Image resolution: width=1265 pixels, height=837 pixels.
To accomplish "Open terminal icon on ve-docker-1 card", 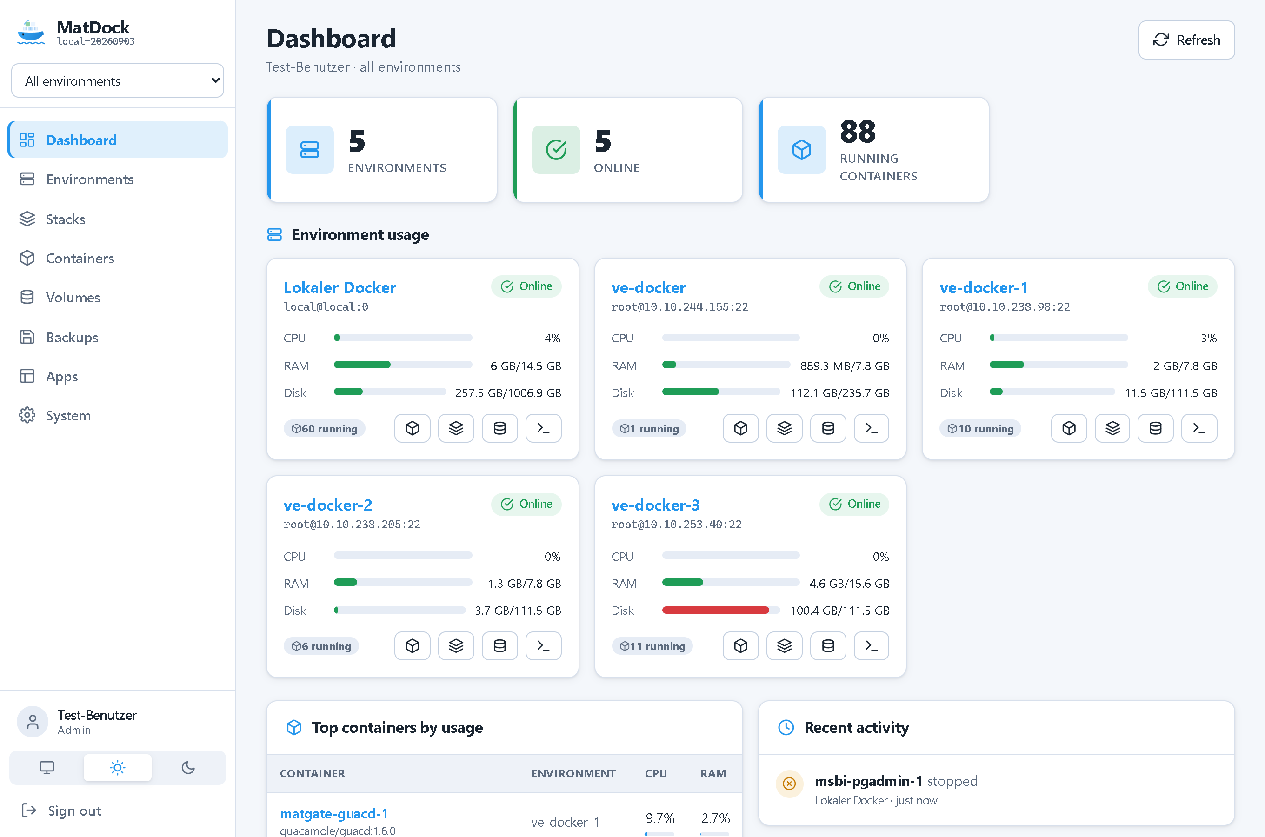I will pyautogui.click(x=1199, y=428).
